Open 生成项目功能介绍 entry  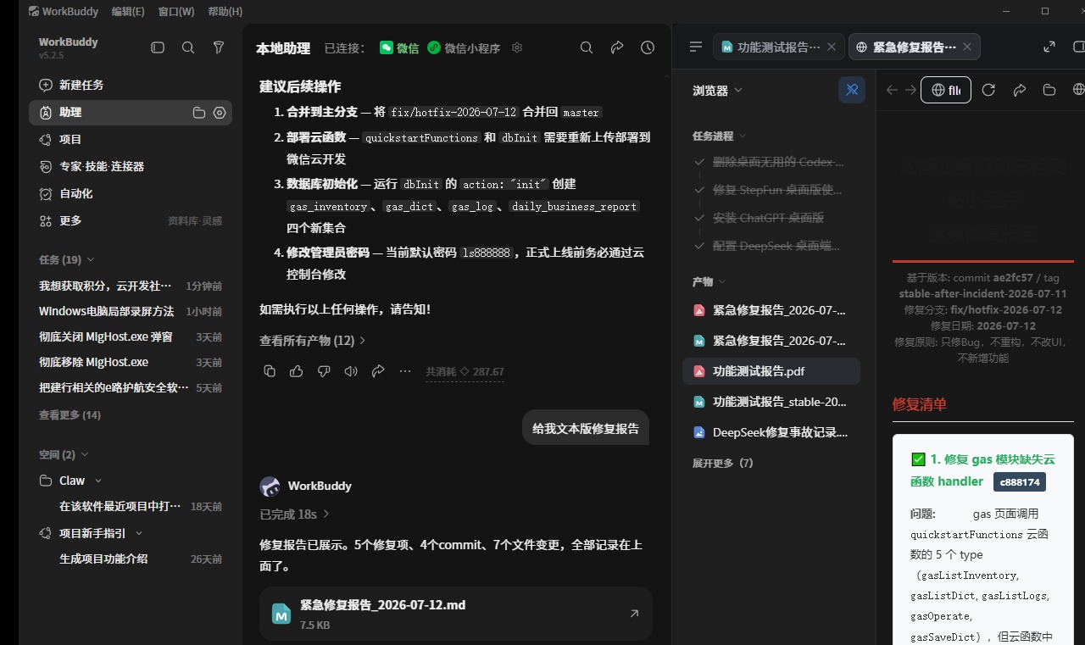click(x=141, y=559)
